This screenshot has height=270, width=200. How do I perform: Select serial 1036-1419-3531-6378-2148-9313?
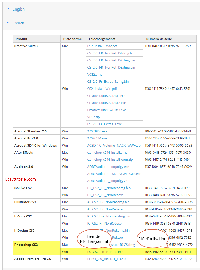point(168,223)
